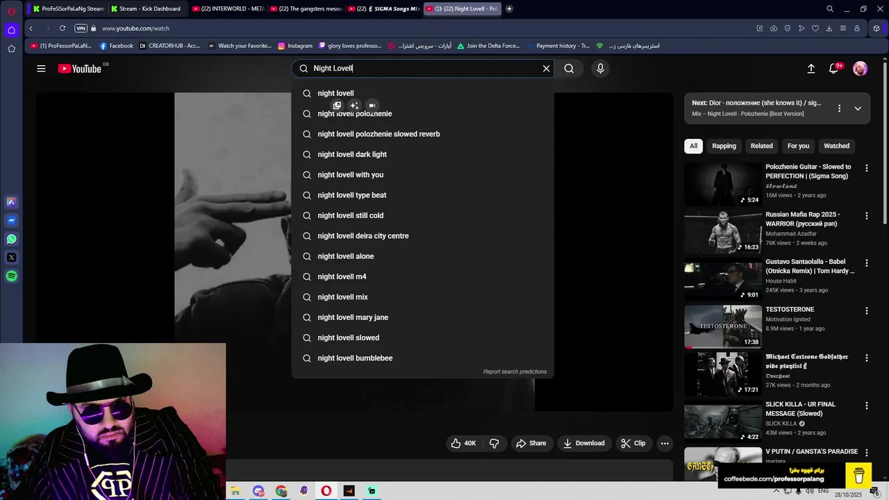Open Polozhenie Guitar Slowed video thumbnail
The image size is (889, 500).
click(x=723, y=184)
